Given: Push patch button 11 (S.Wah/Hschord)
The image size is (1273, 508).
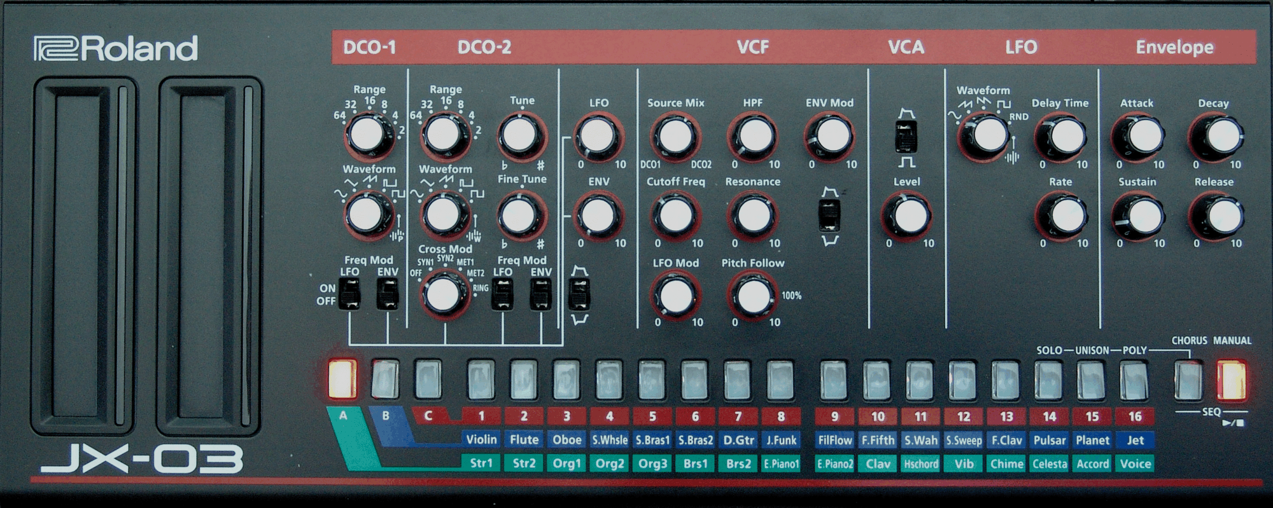Looking at the screenshot, I should pyautogui.click(x=920, y=380).
